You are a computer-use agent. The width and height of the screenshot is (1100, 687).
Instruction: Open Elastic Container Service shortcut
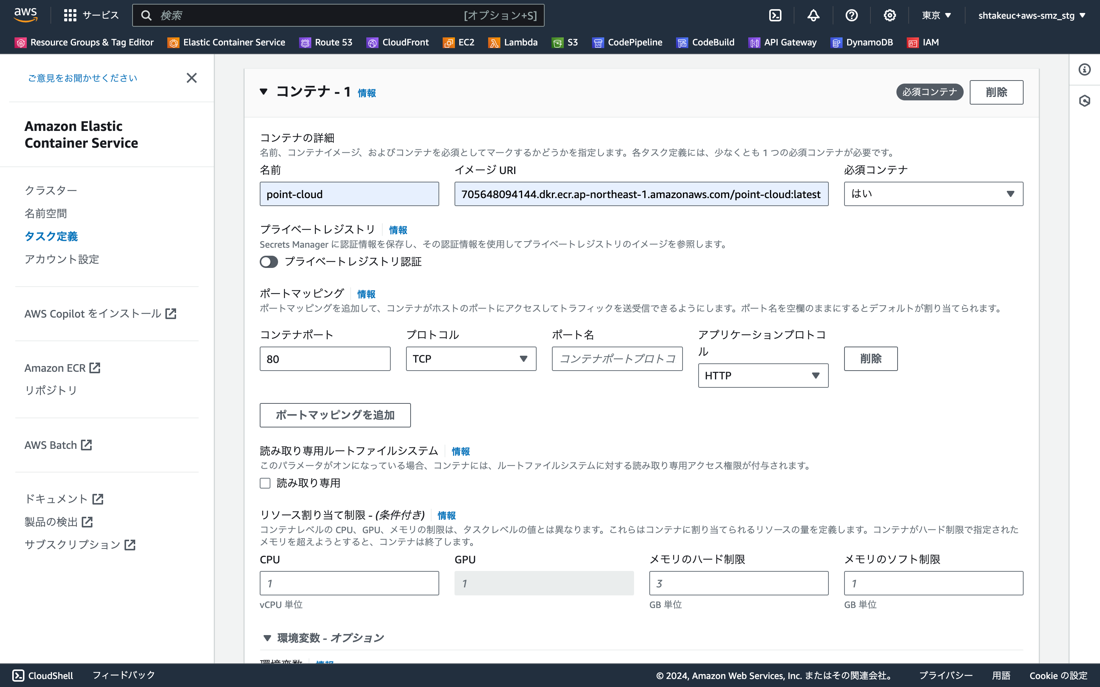coord(226,42)
